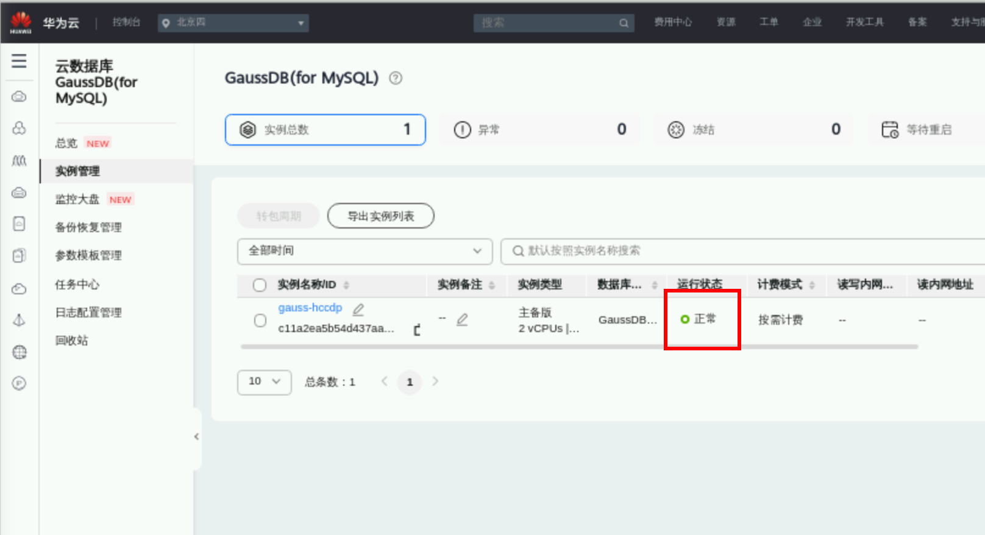Image resolution: width=985 pixels, height=535 pixels.
Task: Open 参数模板管理 in sidebar menu
Action: 88,255
